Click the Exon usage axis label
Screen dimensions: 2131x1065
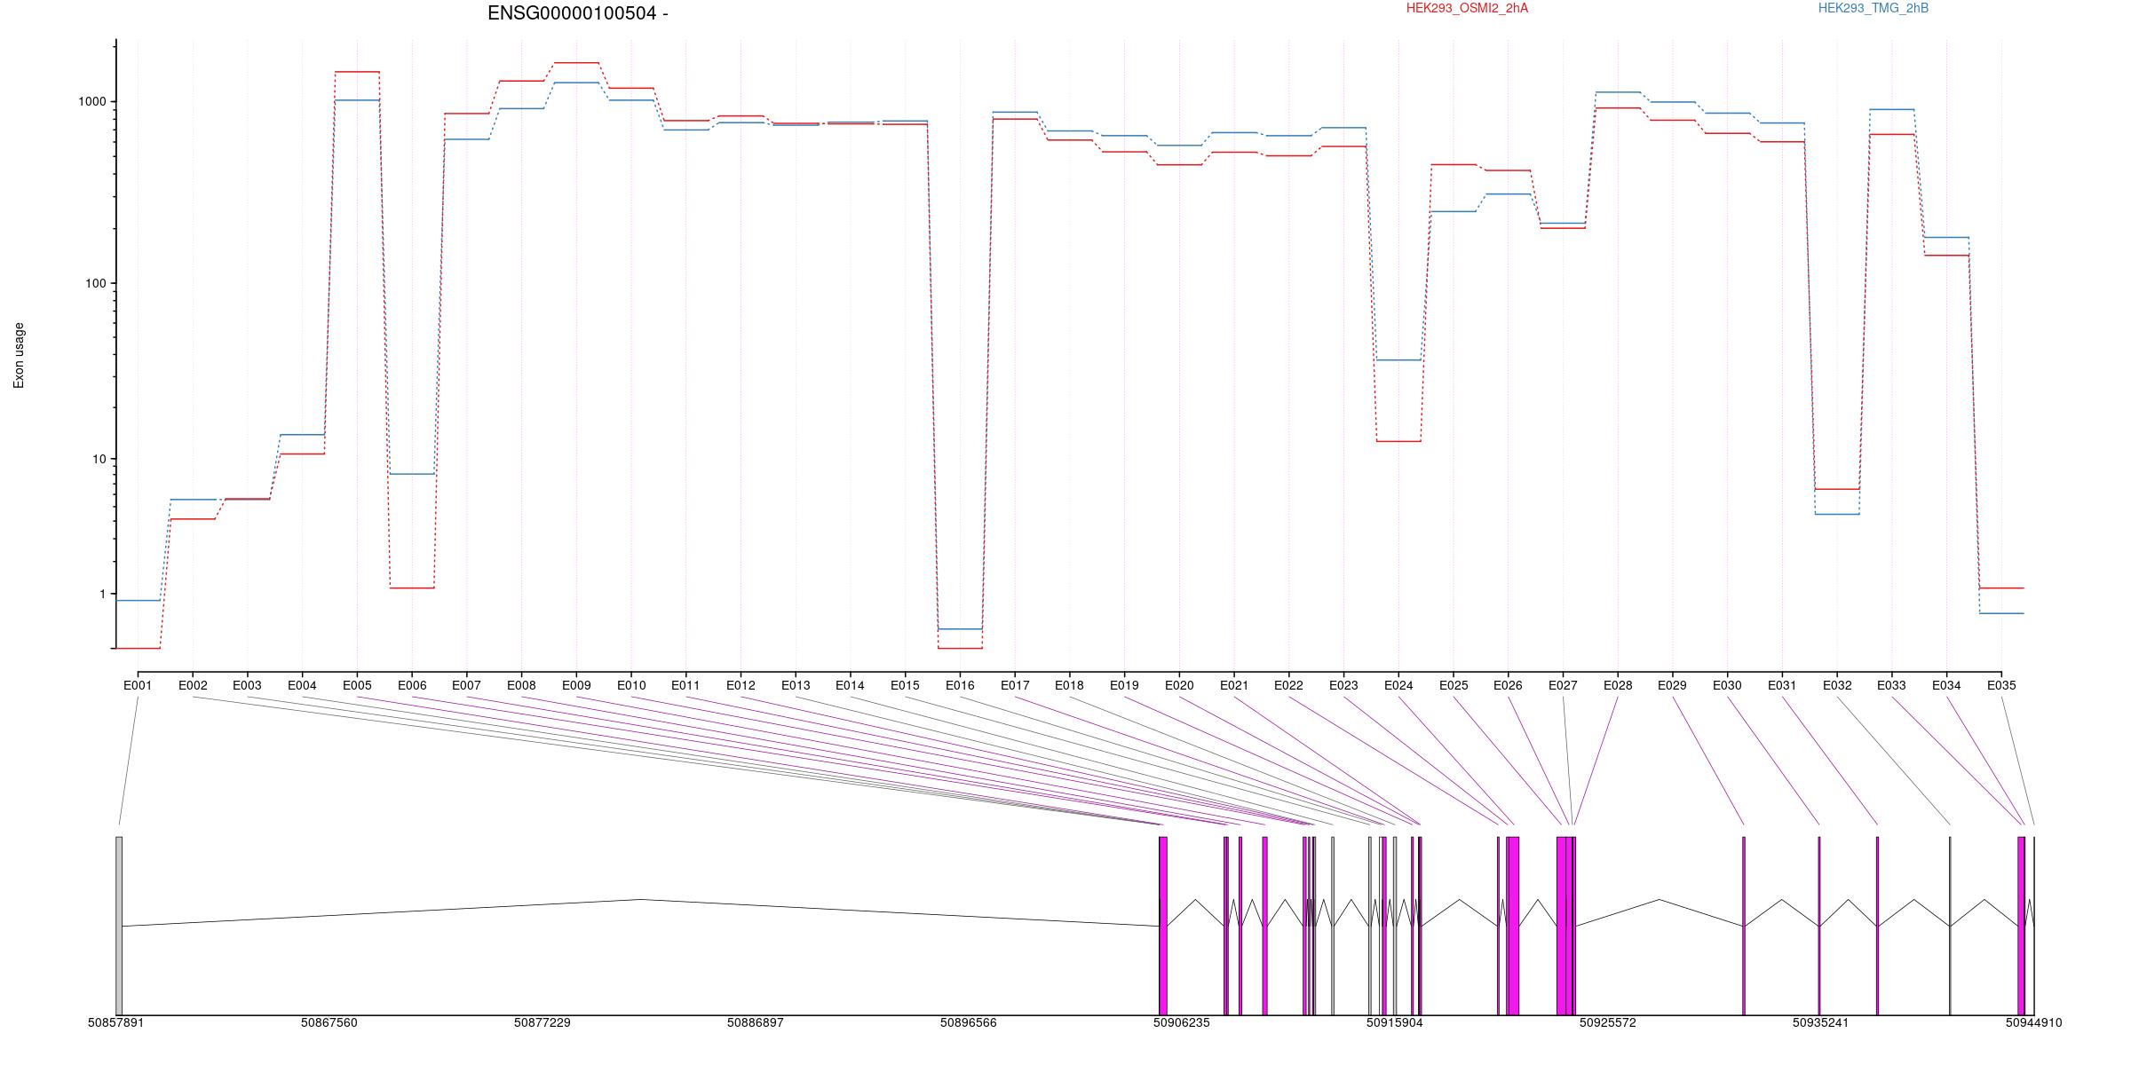tap(19, 355)
